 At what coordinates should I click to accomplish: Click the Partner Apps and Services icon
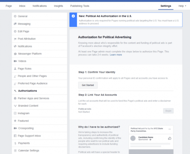pyautogui.click(x=15, y=98)
